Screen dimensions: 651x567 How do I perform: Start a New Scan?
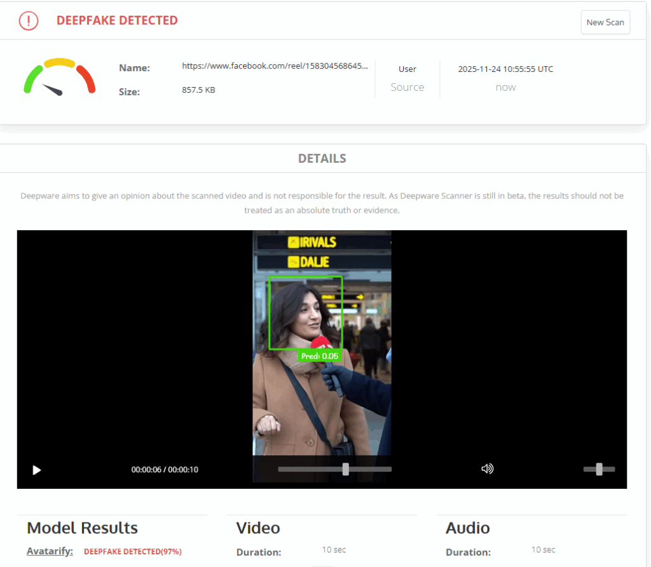pos(605,22)
